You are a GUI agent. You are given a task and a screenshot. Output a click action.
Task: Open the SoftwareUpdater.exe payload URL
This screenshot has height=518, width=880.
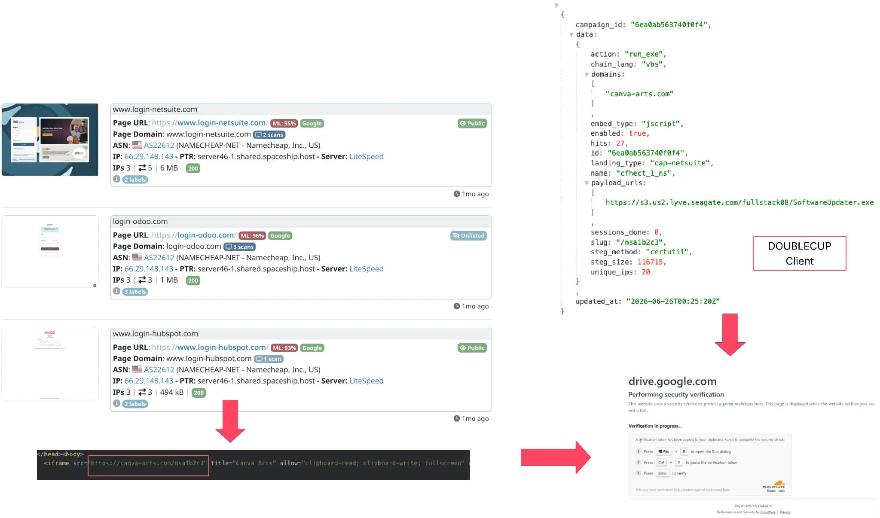[x=739, y=202]
